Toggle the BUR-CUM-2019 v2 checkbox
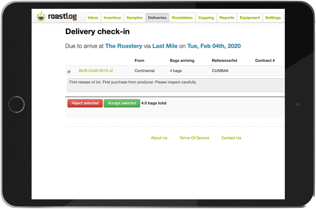Image resolution: width=316 pixels, height=209 pixels. (69, 71)
